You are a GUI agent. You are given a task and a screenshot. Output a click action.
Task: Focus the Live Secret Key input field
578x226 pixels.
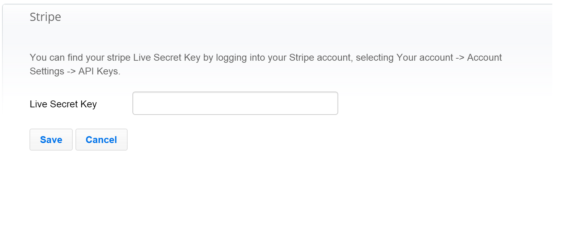(x=235, y=103)
